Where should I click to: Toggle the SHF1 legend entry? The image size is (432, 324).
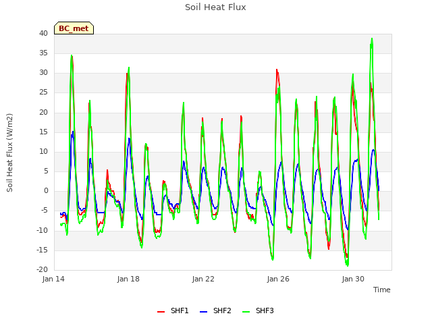173,310
